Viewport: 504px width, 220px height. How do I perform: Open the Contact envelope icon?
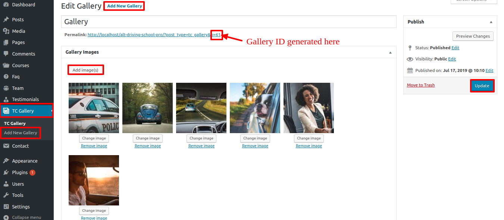[x=6, y=146]
